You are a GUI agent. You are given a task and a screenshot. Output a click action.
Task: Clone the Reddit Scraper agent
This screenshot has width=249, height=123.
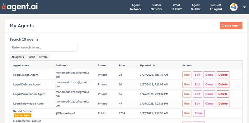(x=199, y=113)
